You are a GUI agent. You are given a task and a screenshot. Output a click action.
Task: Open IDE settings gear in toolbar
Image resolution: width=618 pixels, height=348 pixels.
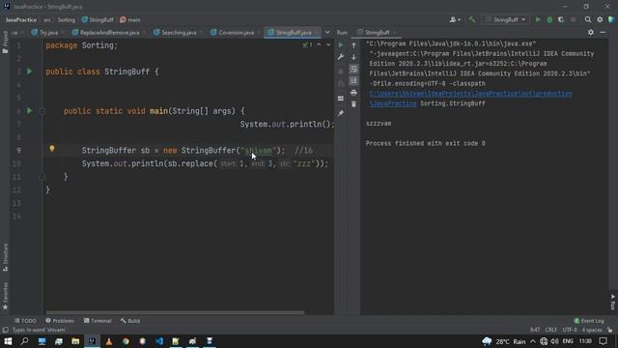point(600,19)
